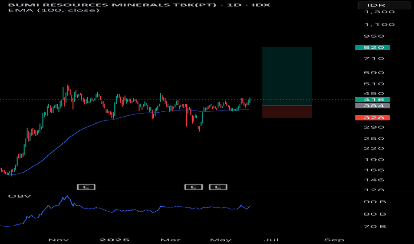Viewport: 414px width, 244px height.
Task: Click the red stop loss zone of position
Action: click(x=287, y=112)
